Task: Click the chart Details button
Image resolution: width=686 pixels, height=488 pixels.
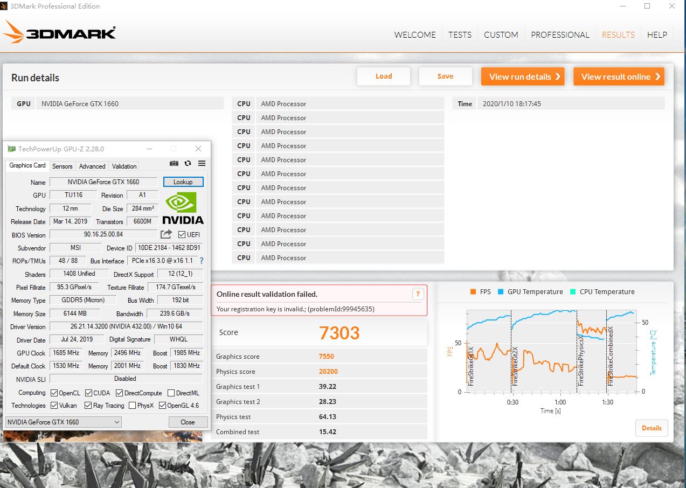Action: 652,428
